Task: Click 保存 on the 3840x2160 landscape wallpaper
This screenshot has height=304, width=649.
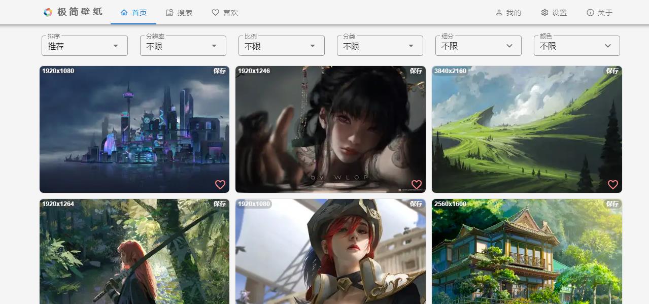Action: pyautogui.click(x=612, y=71)
